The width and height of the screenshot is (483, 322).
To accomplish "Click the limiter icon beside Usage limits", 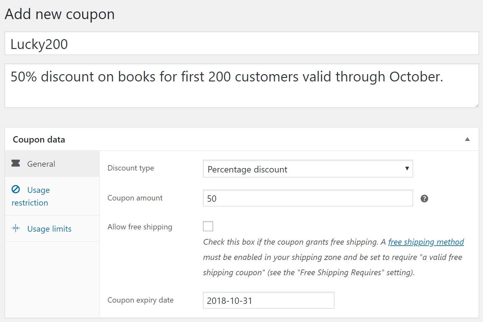I will (x=16, y=228).
